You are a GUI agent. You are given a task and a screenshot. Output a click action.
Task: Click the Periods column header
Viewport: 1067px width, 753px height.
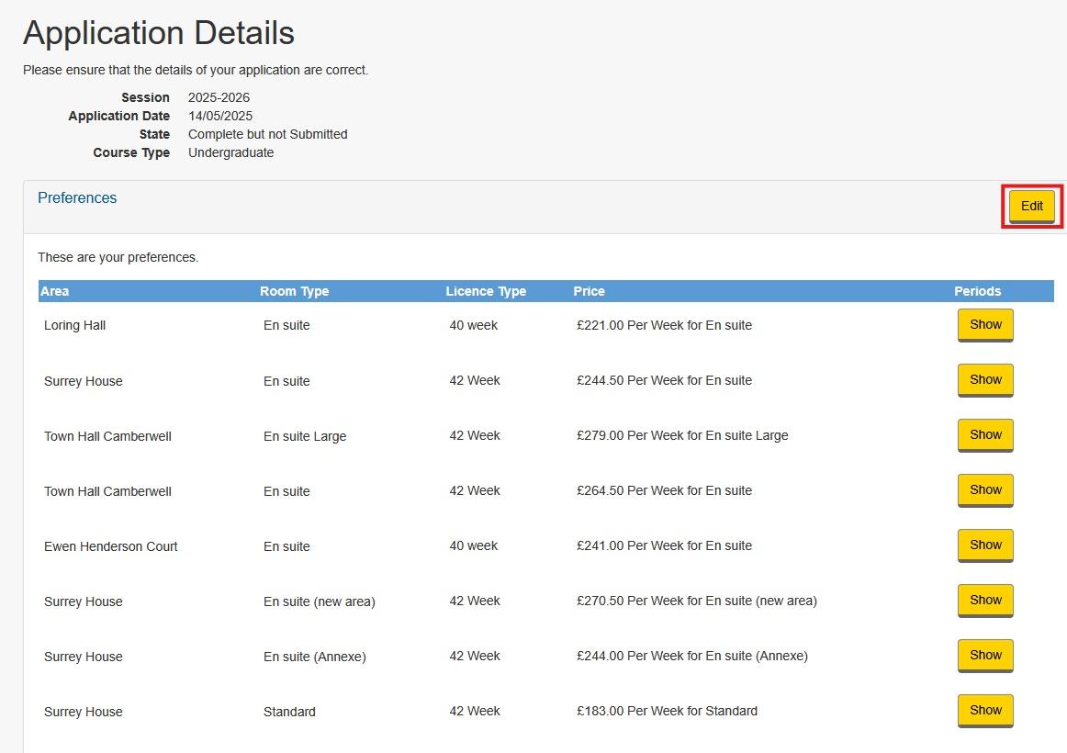click(x=977, y=291)
